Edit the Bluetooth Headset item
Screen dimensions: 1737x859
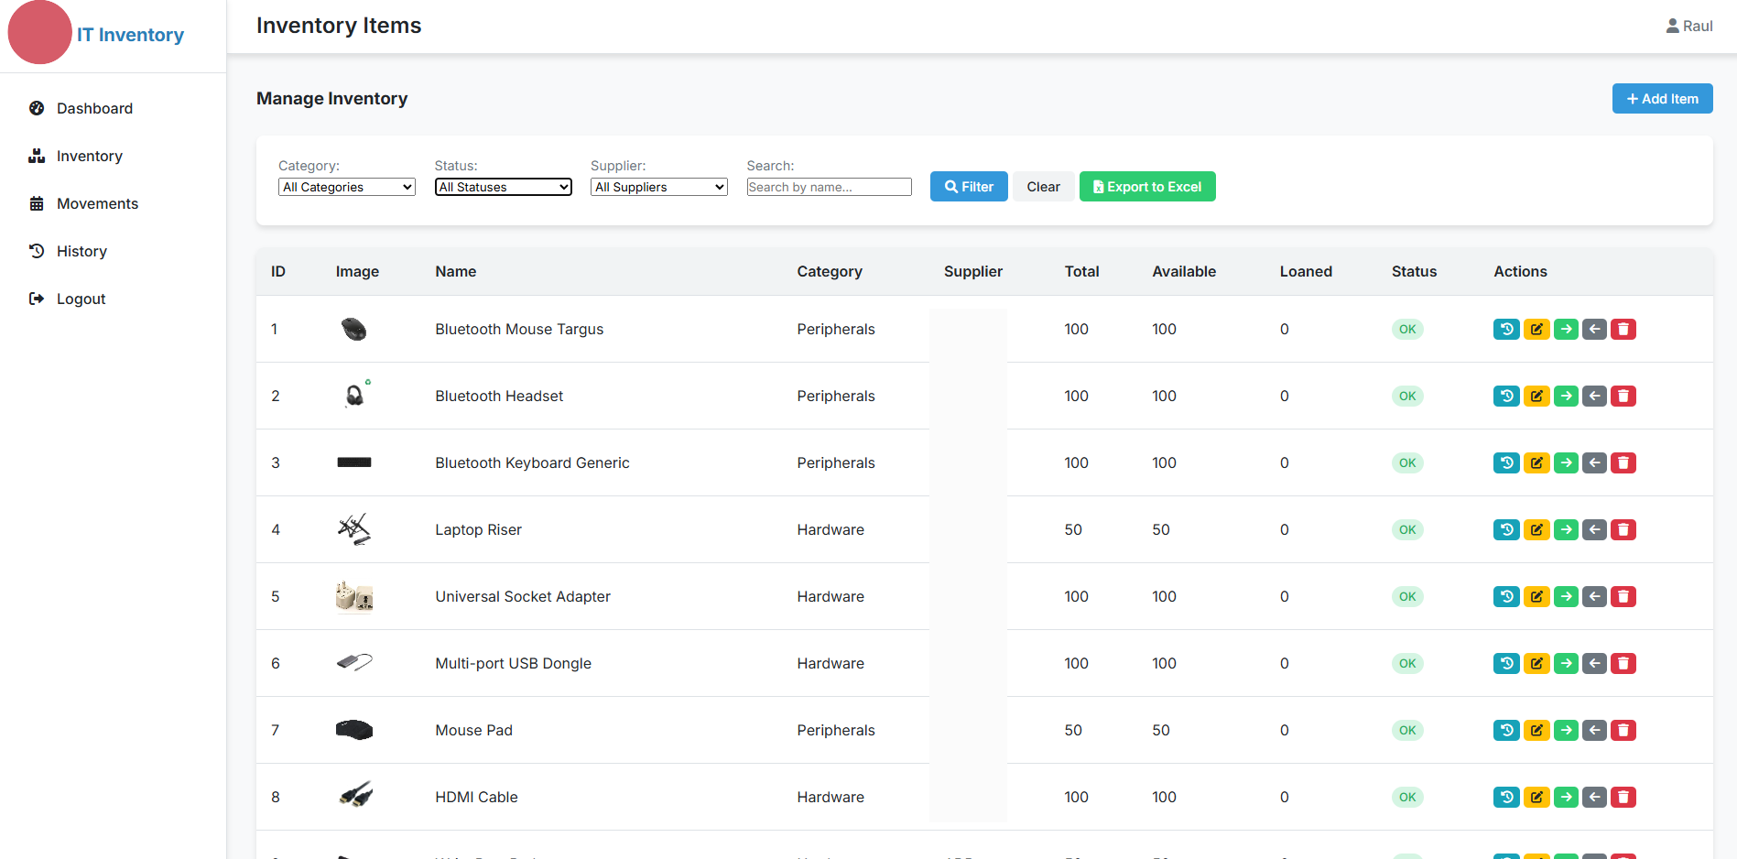pos(1536,396)
